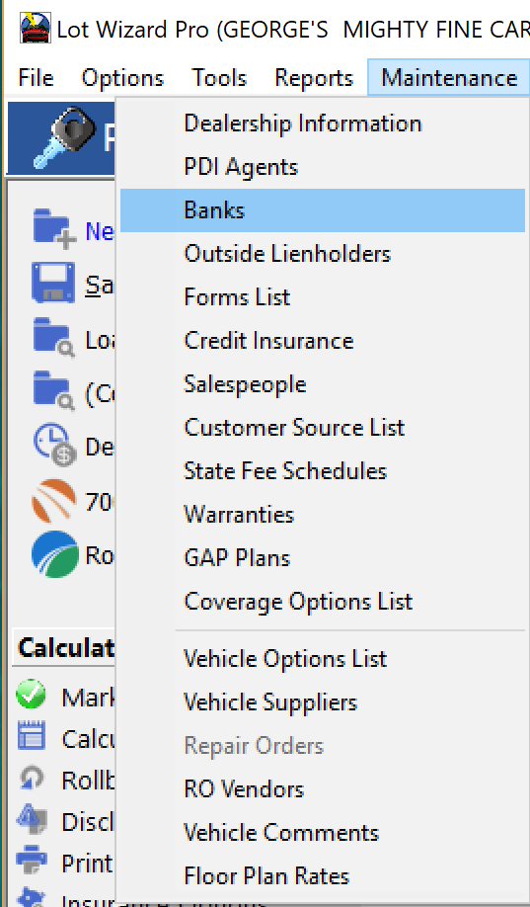Open the Reports menu
This screenshot has width=530, height=907.
tap(314, 77)
